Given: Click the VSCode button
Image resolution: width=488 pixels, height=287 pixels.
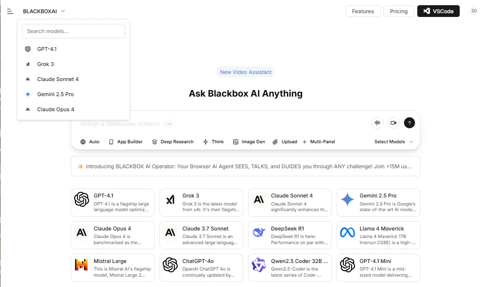Looking at the screenshot, I should pyautogui.click(x=438, y=11).
